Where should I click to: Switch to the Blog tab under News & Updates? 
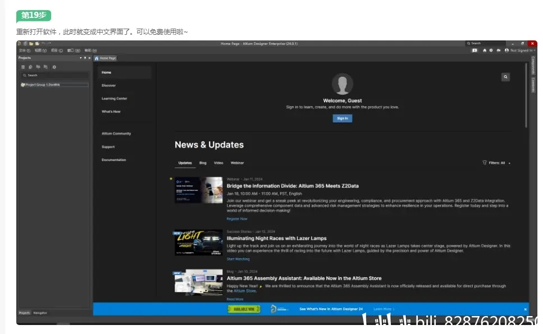coord(203,163)
